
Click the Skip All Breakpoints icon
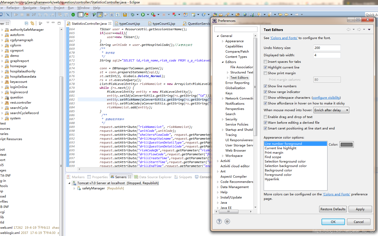click(x=8, y=15)
